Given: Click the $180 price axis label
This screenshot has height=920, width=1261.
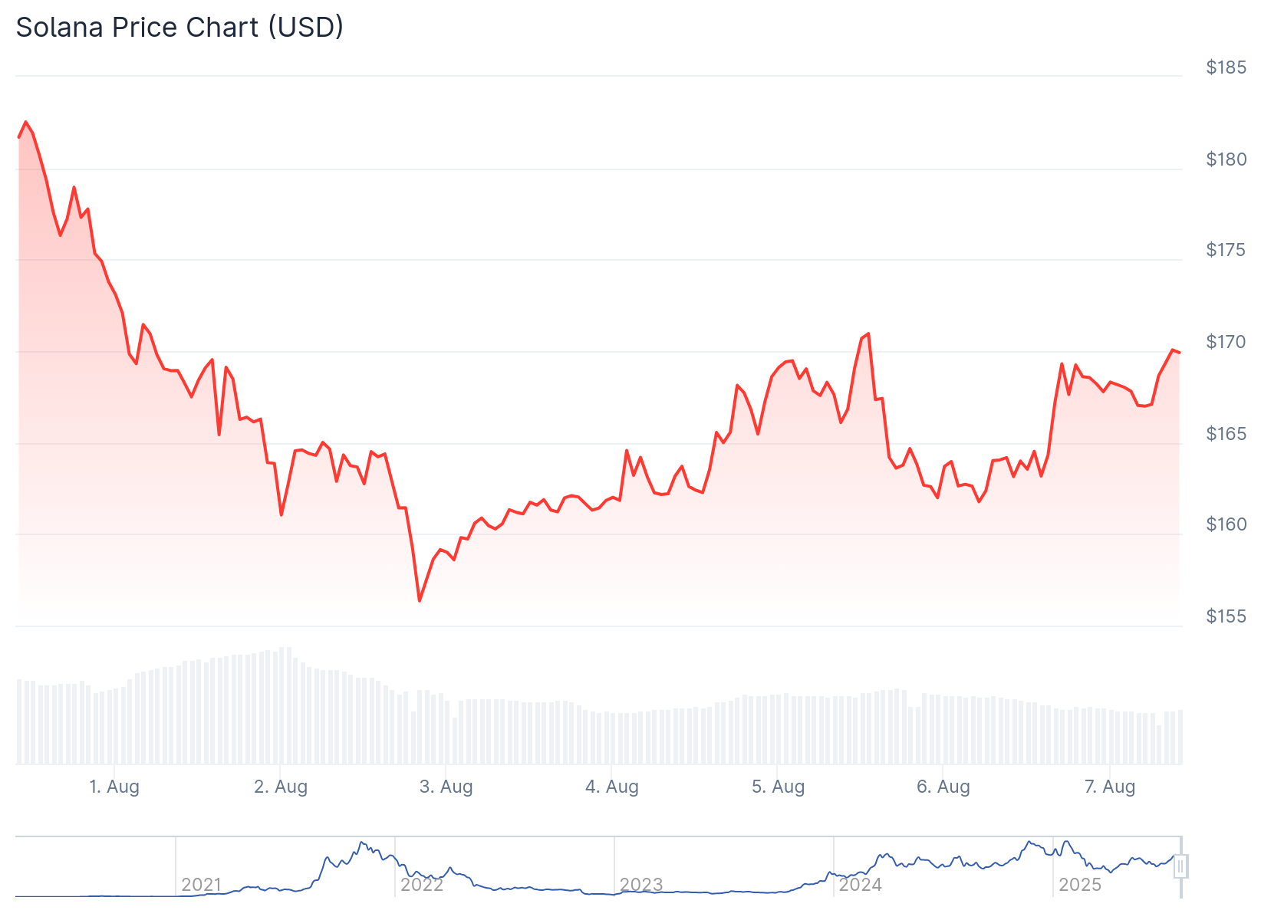Looking at the screenshot, I should click(1226, 159).
